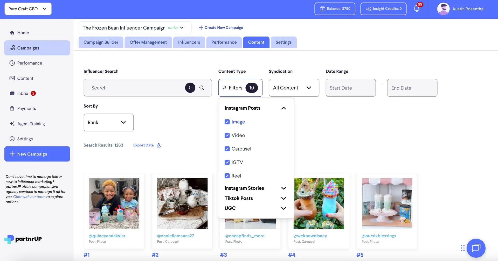This screenshot has width=498, height=261.
Task: Select the Inbox icon in the sidebar
Action: pos(12,93)
